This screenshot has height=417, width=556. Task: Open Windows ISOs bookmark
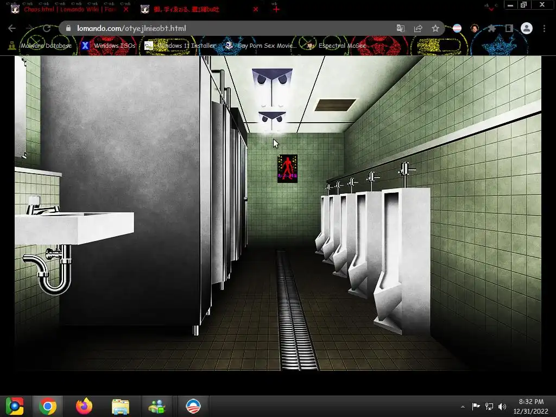109,46
